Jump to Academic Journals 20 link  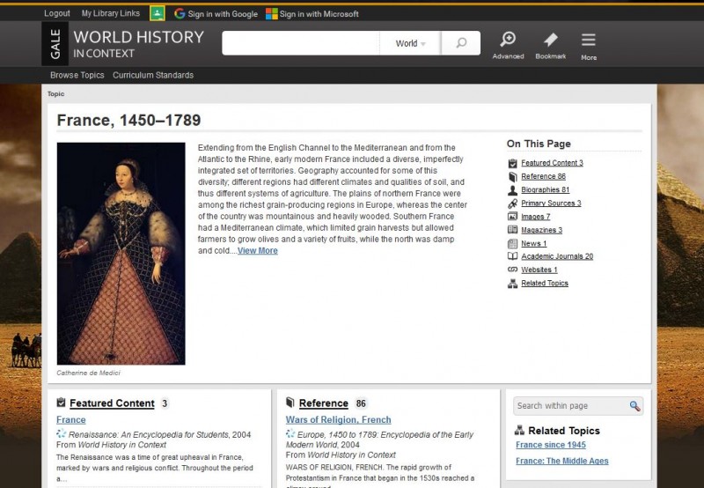(557, 256)
